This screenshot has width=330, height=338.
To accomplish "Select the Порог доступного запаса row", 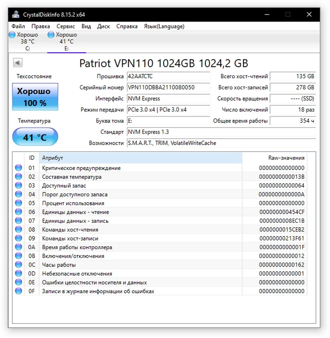I will click(x=160, y=194).
